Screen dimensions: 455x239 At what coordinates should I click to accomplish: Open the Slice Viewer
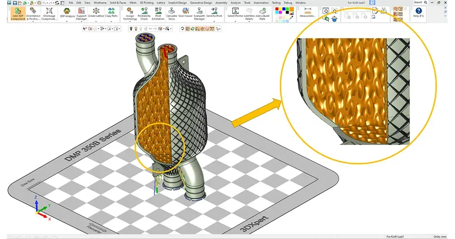point(185,14)
